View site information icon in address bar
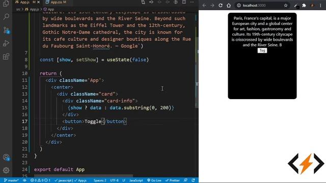326x183 pixels. 239,6
